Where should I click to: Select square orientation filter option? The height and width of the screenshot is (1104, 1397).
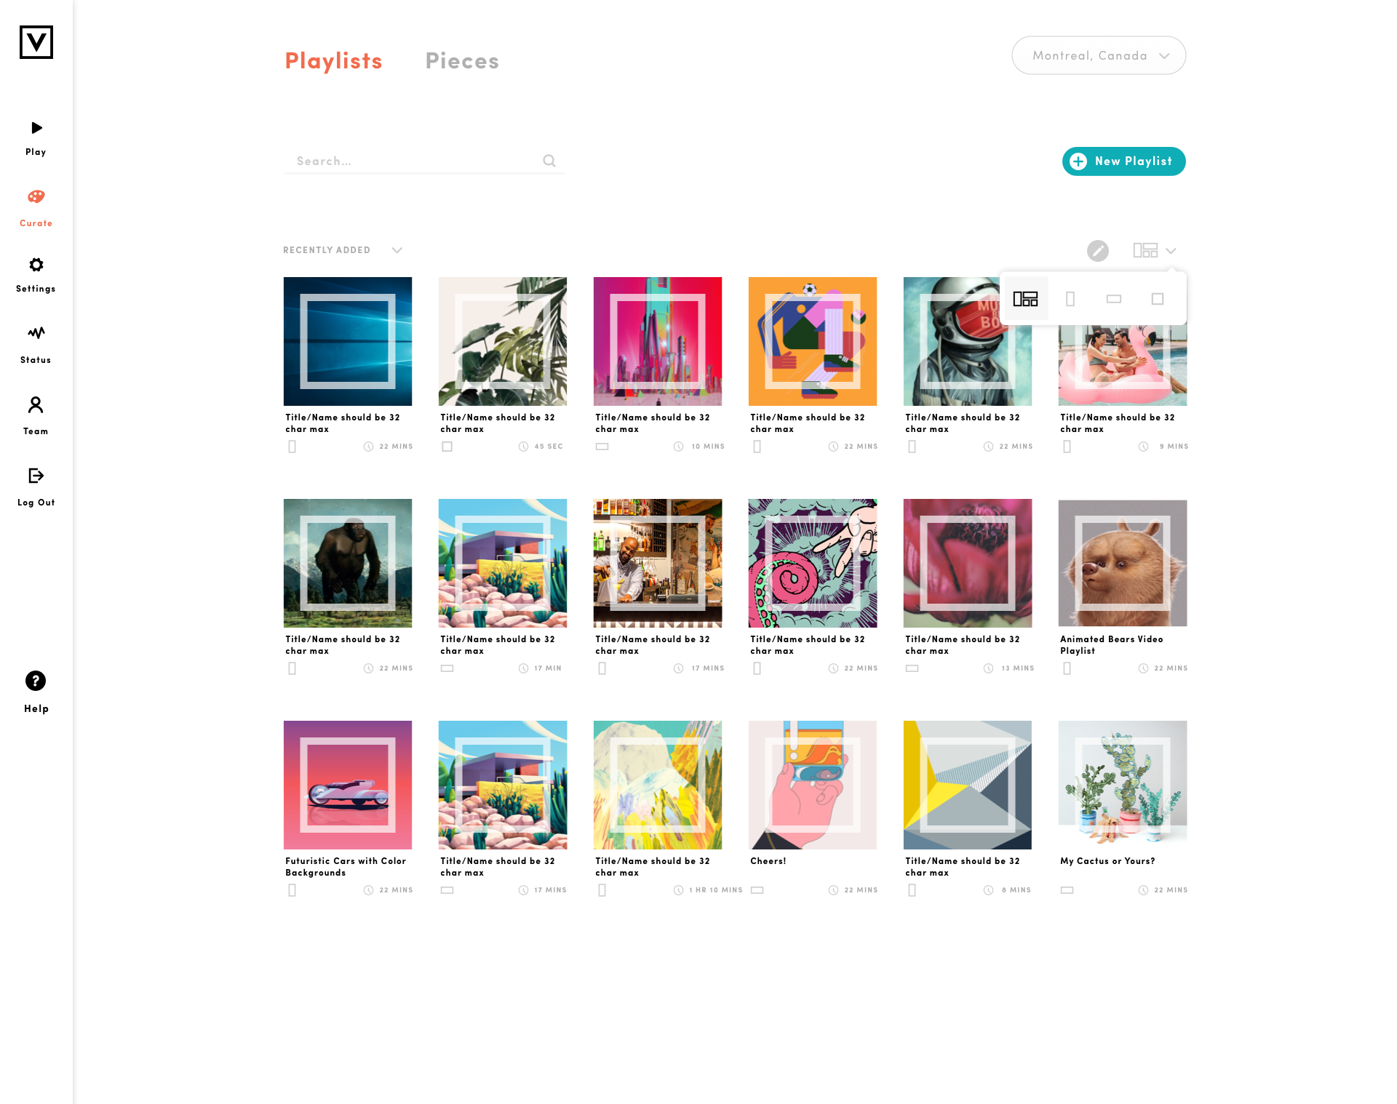[1157, 299]
